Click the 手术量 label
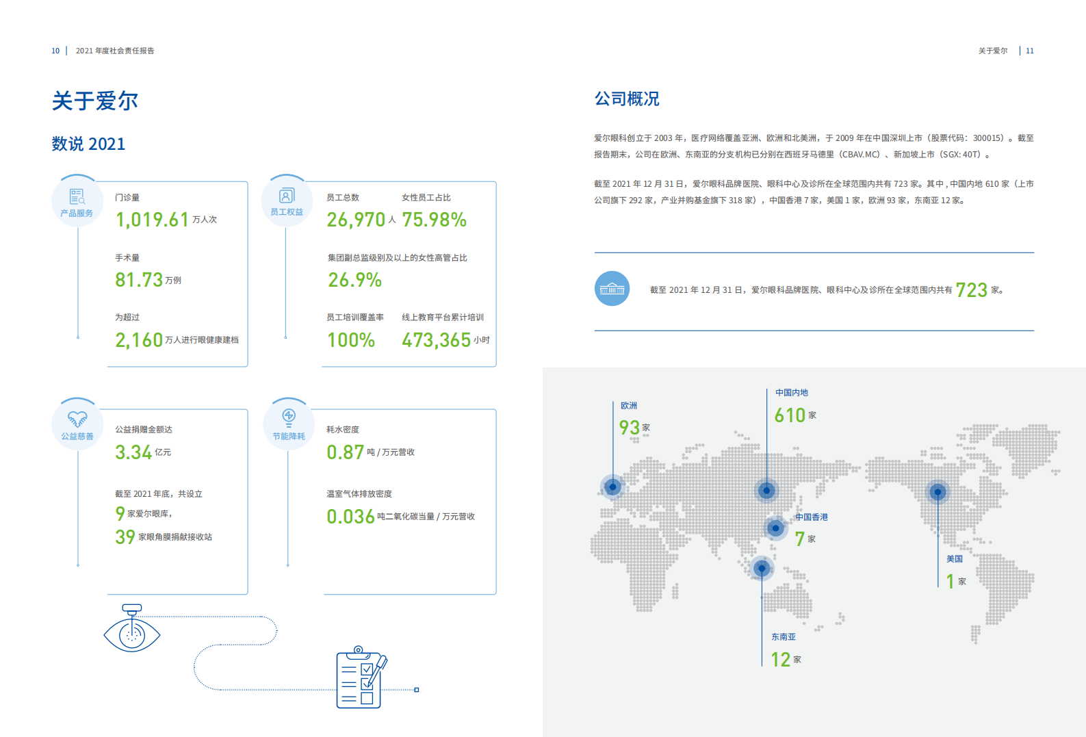Image resolution: width=1086 pixels, height=737 pixels. point(127,258)
